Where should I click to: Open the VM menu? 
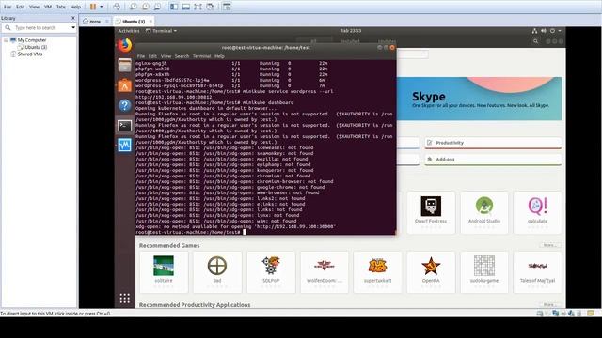(48, 7)
